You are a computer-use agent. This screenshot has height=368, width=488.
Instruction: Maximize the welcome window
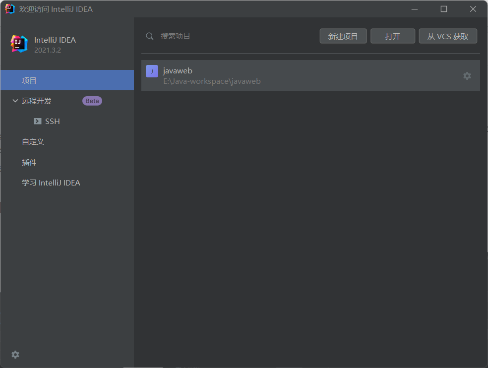click(444, 9)
